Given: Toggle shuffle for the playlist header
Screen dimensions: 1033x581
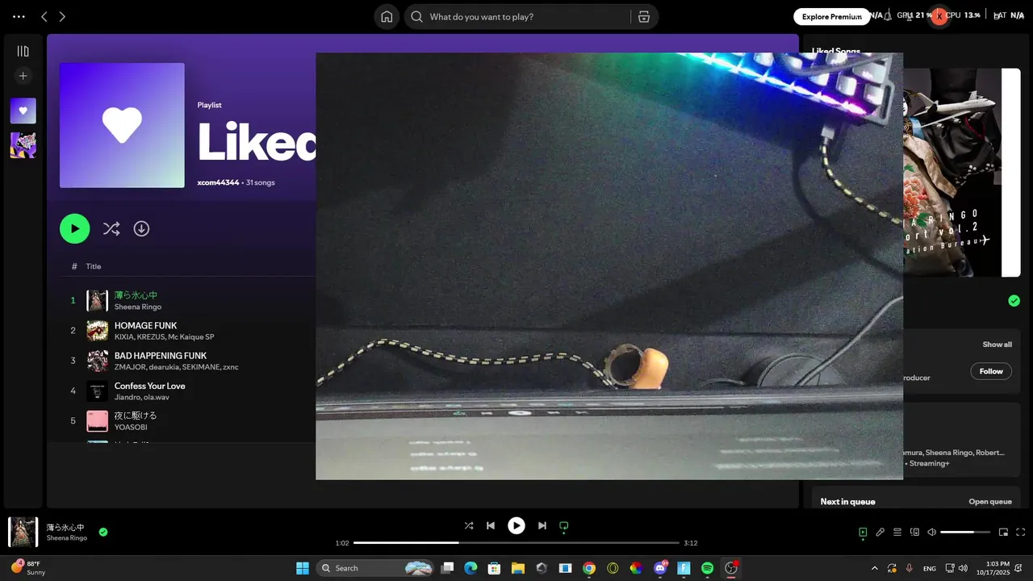Looking at the screenshot, I should coord(111,228).
